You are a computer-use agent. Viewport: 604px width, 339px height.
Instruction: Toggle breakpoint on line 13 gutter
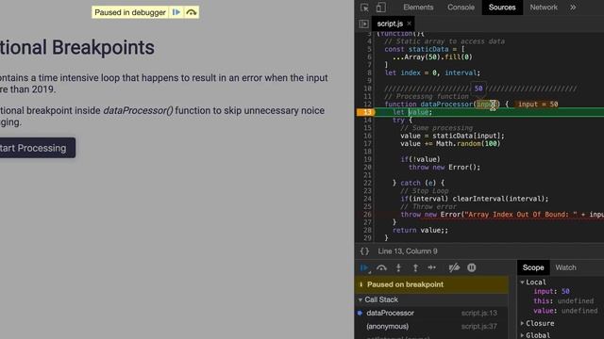tap(366, 112)
